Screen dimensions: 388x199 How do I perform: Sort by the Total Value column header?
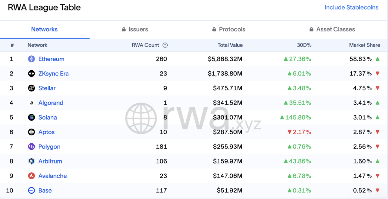tap(230, 45)
